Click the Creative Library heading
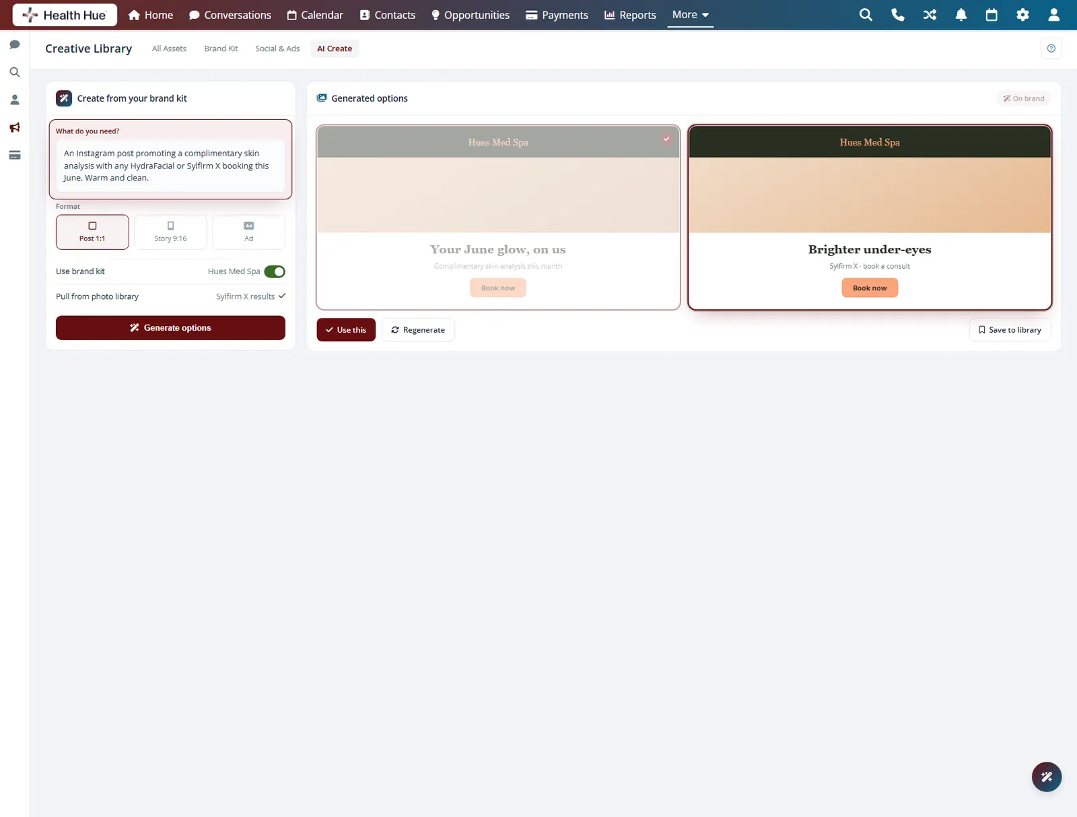 click(x=88, y=48)
